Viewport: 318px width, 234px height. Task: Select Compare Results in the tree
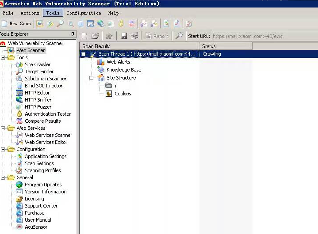point(43,121)
